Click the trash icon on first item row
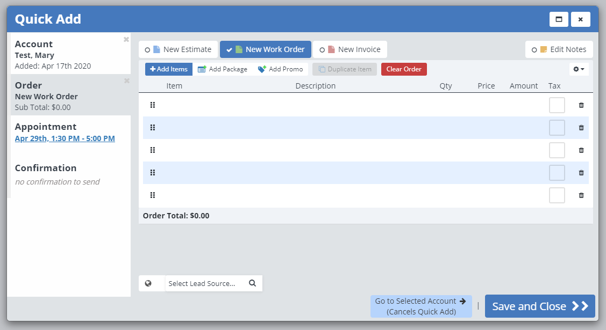The height and width of the screenshot is (330, 606). pos(581,105)
